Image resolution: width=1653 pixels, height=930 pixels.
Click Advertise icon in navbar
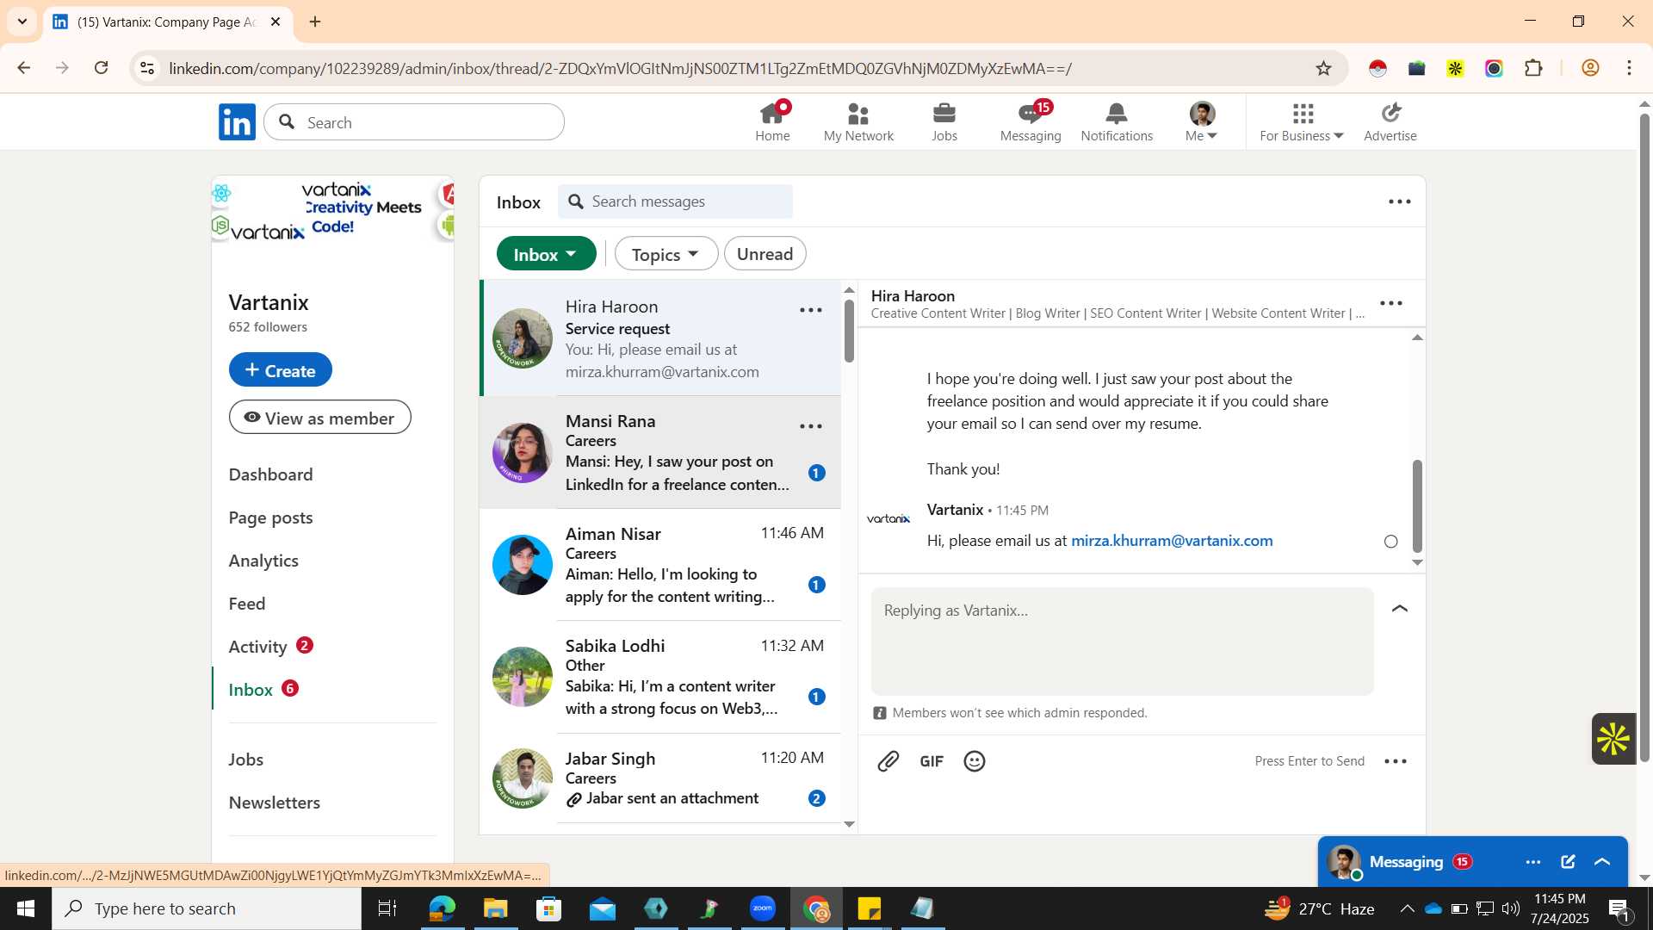coord(1390,121)
